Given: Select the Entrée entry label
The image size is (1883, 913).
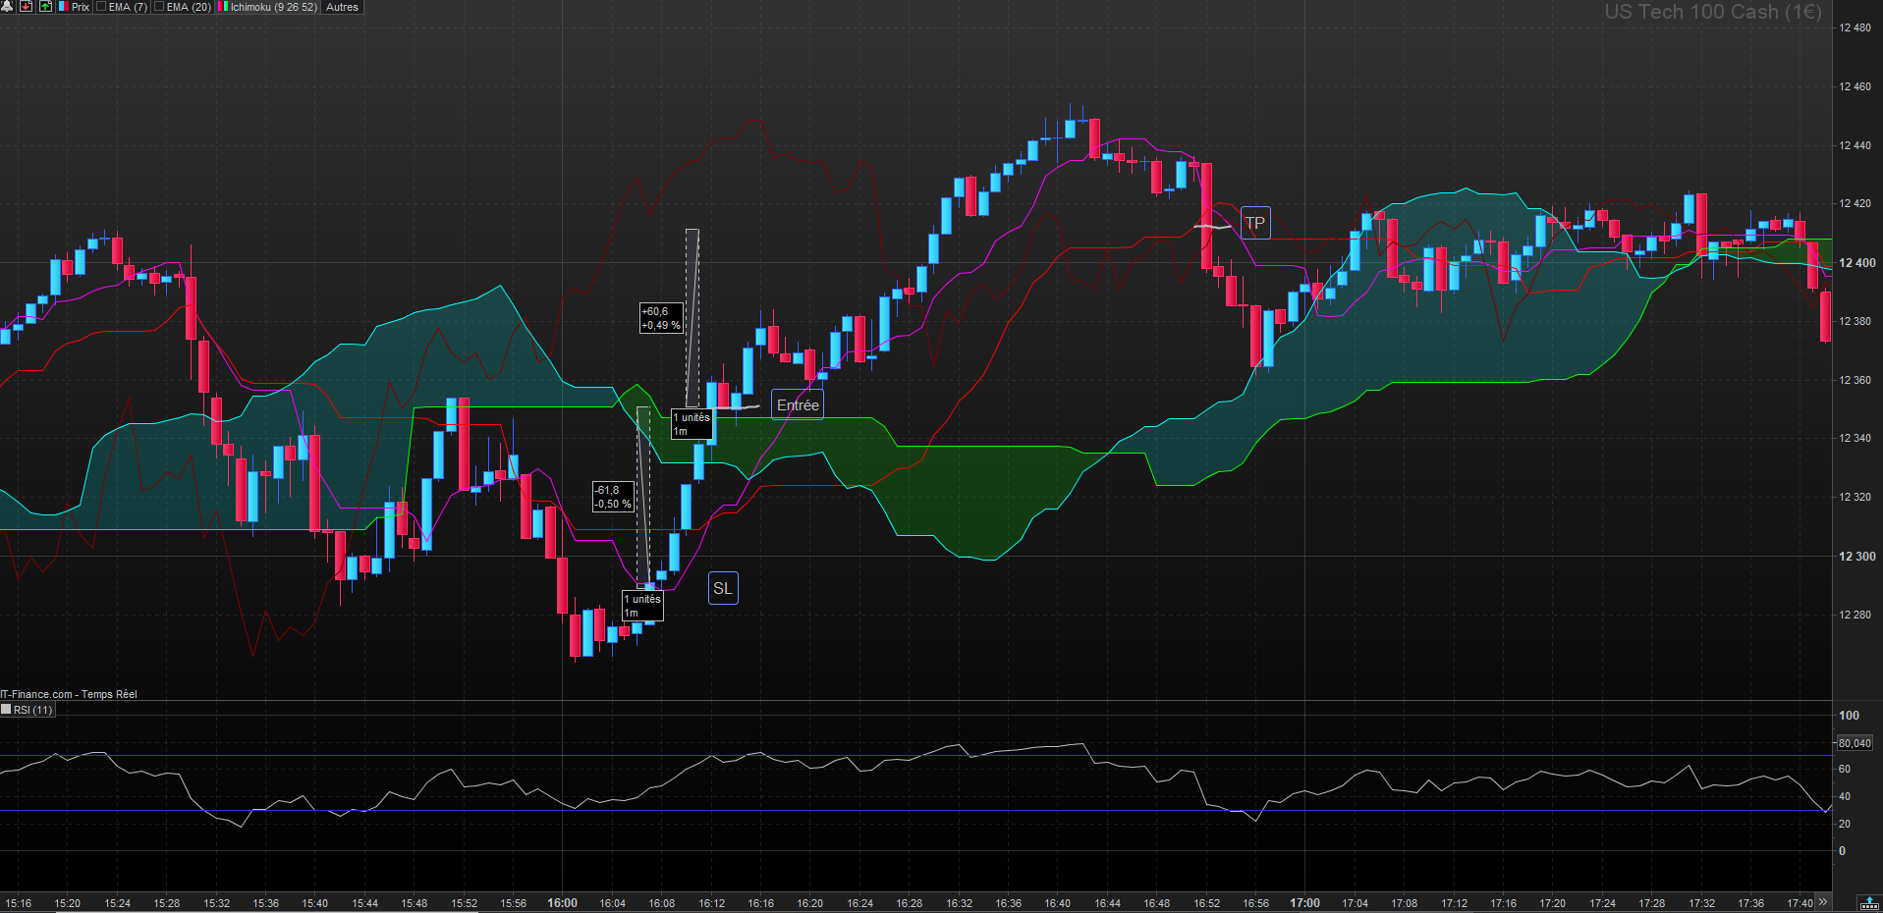Looking at the screenshot, I should (x=798, y=404).
